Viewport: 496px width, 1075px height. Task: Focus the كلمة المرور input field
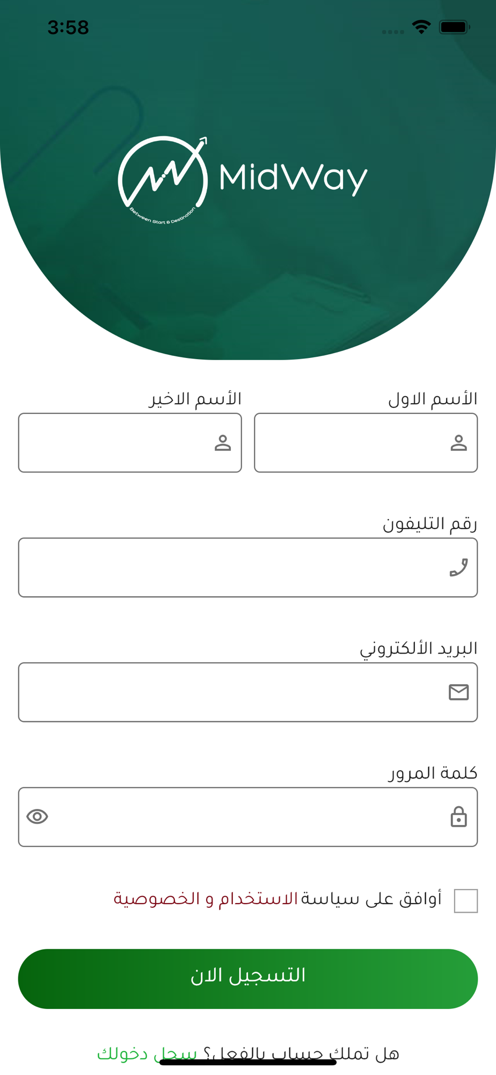pyautogui.click(x=248, y=817)
